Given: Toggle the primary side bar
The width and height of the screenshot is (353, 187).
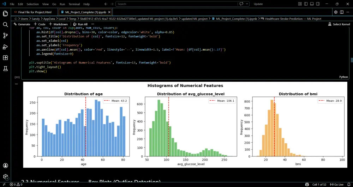Looking at the screenshot, I should [x=306, y=4].
